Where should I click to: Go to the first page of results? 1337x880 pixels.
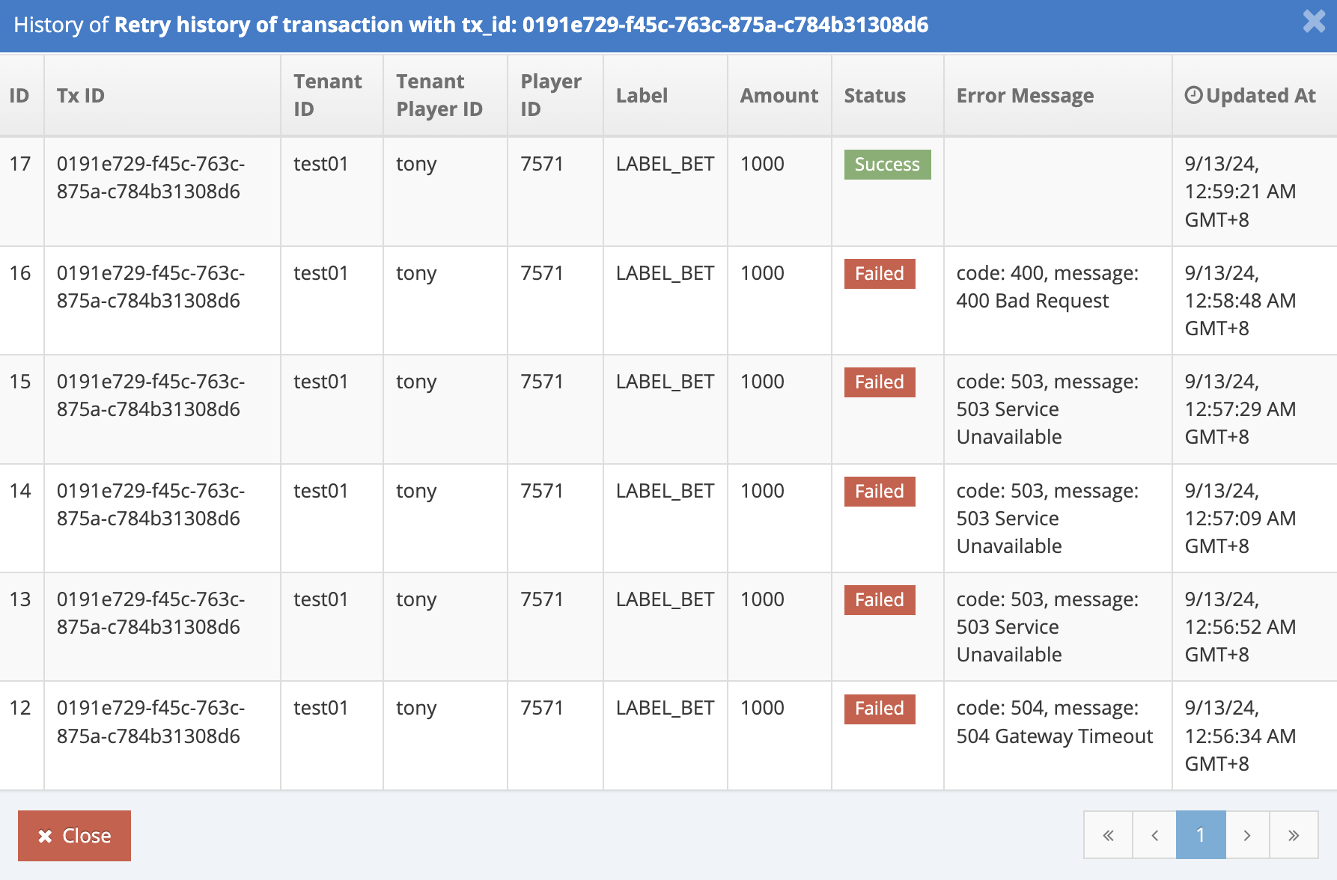1108,835
